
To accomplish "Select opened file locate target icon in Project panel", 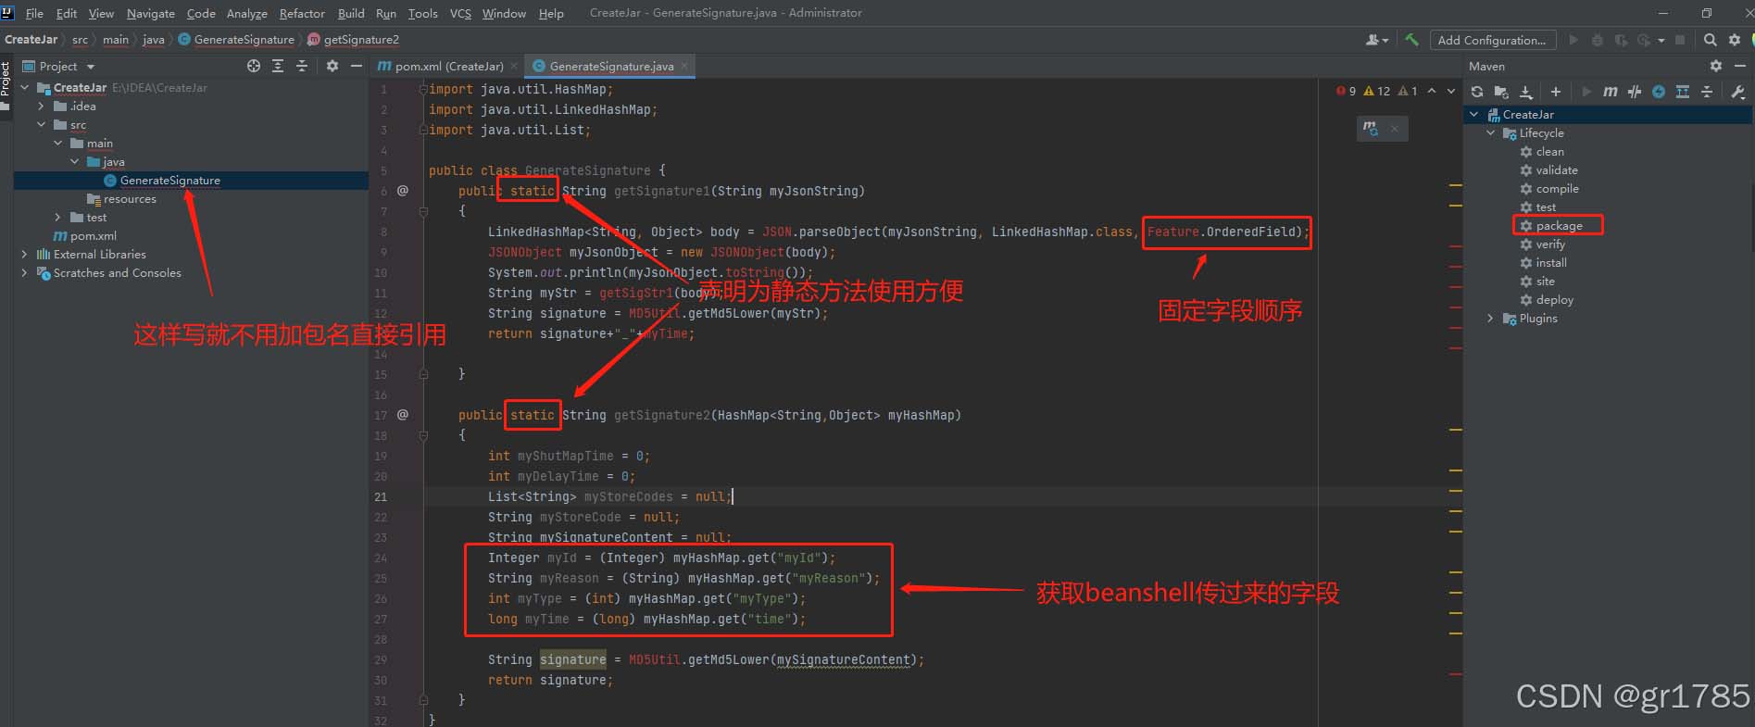I will pyautogui.click(x=254, y=66).
